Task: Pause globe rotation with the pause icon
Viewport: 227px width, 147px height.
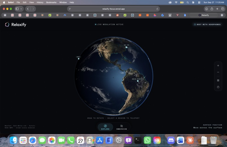Action: click(218, 80)
